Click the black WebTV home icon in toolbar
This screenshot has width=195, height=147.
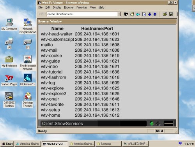pos(126,14)
